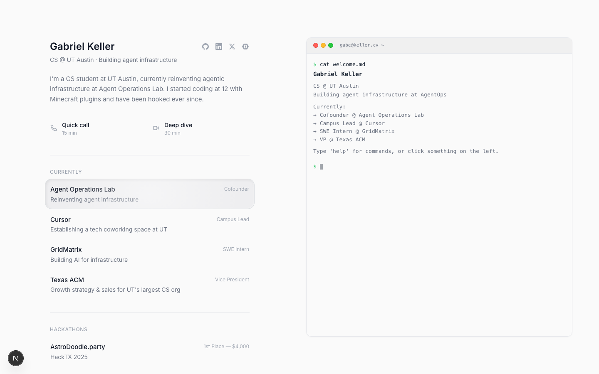599x374 pixels.
Task: Select the Agent Operations Lab entry
Action: [150, 194]
